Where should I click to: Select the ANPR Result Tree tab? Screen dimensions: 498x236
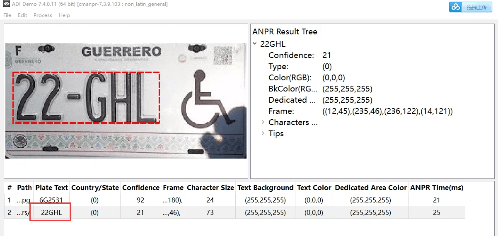click(x=285, y=32)
